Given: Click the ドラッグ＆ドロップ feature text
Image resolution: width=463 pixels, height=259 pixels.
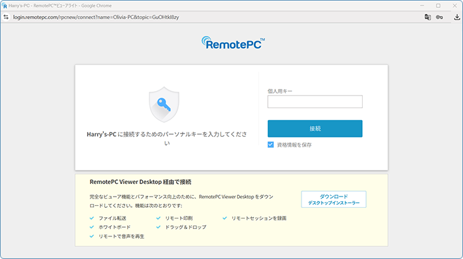Looking at the screenshot, I should [185, 227].
